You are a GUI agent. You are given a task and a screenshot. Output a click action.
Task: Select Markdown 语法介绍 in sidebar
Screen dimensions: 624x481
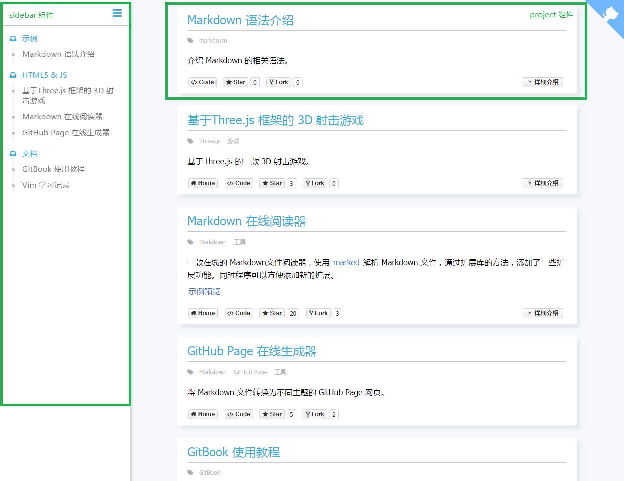coord(58,54)
